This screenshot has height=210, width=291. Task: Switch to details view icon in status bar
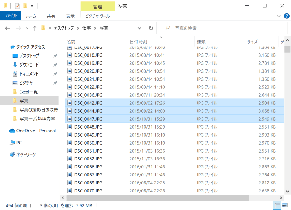point(277,205)
